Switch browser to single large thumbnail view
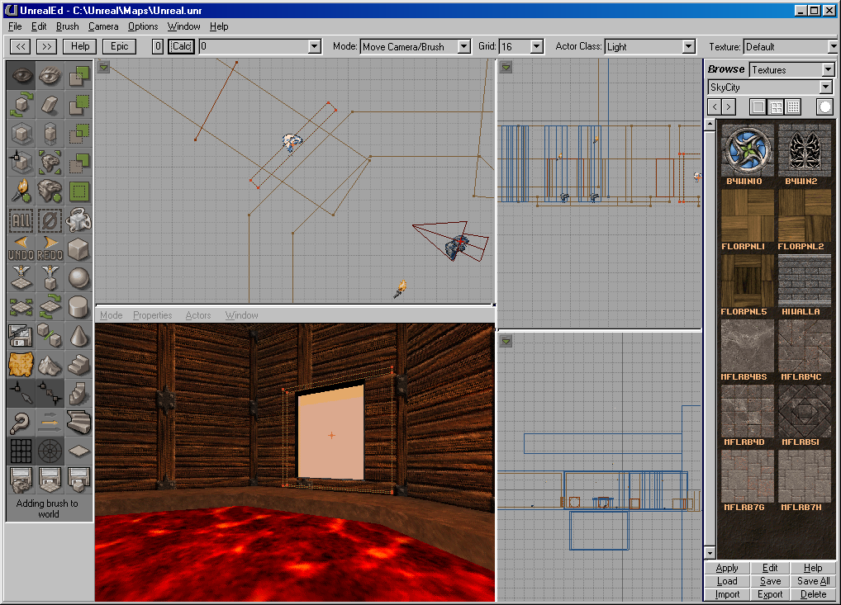This screenshot has height=605, width=841. click(758, 106)
